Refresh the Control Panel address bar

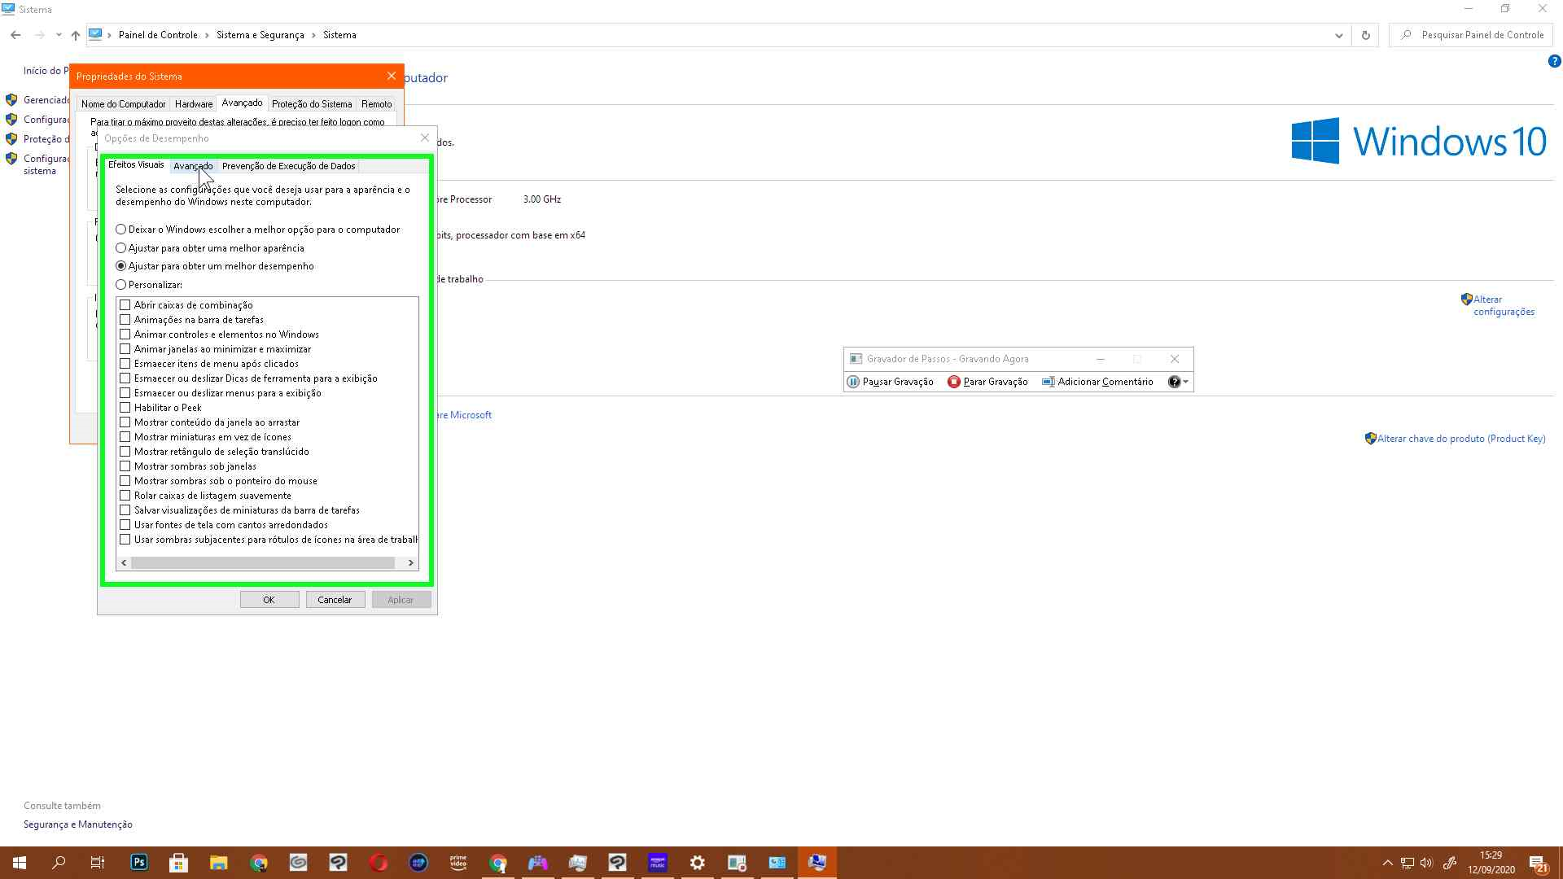click(x=1365, y=35)
